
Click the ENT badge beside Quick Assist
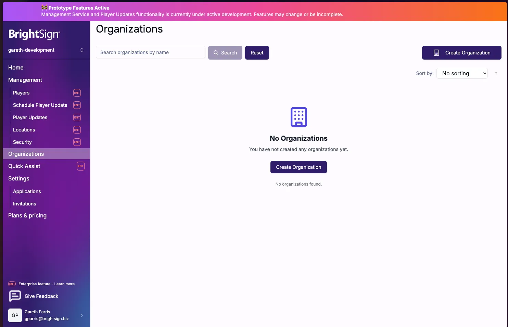(81, 166)
